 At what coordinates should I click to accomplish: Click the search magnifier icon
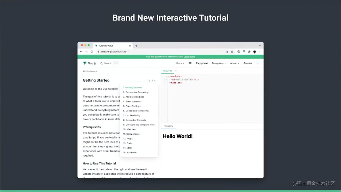point(101,63)
